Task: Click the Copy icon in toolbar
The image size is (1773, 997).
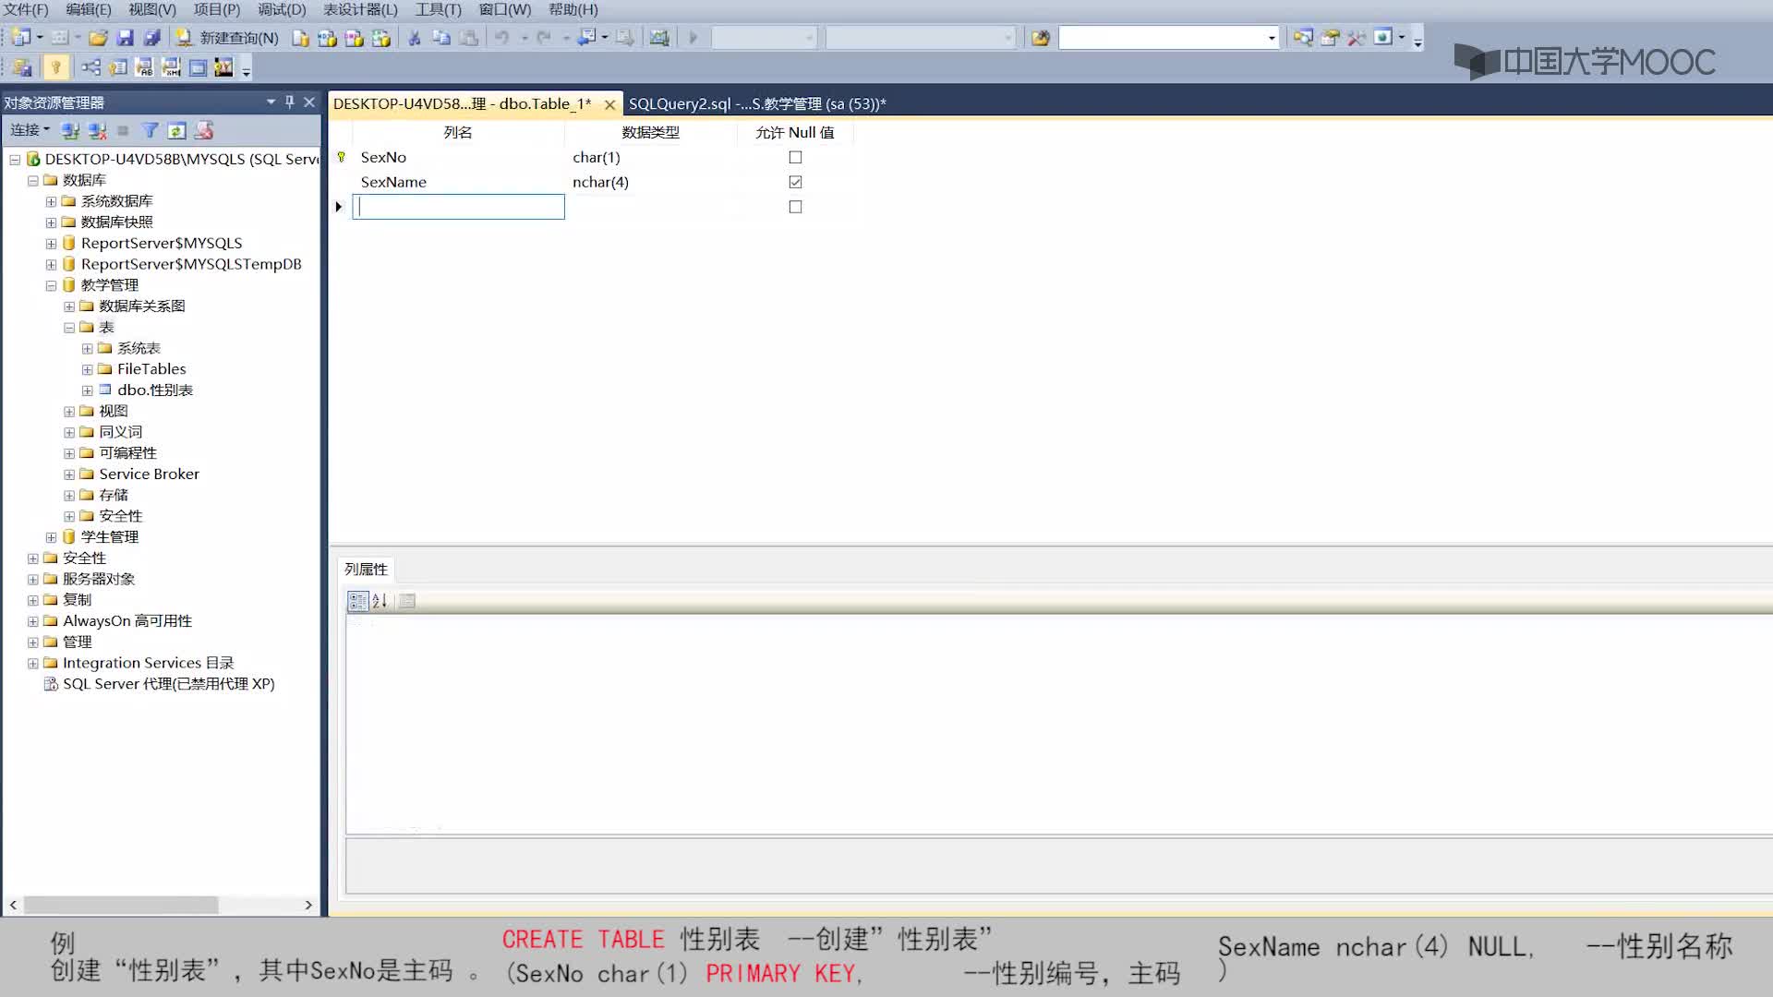Action: [x=441, y=38]
